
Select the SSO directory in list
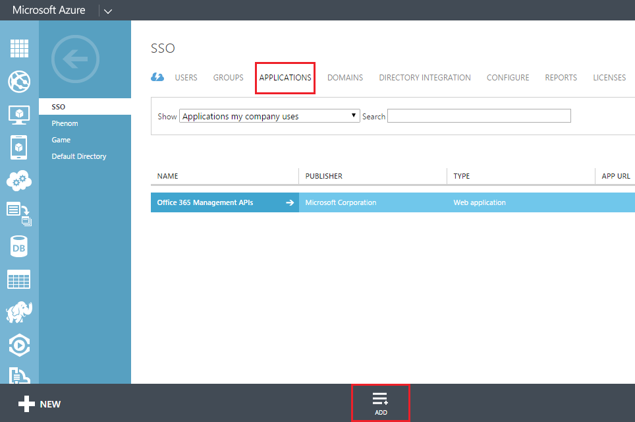tap(85, 107)
